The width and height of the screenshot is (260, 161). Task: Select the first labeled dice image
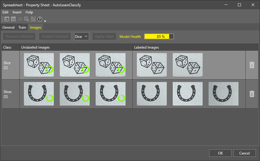click(x=152, y=65)
